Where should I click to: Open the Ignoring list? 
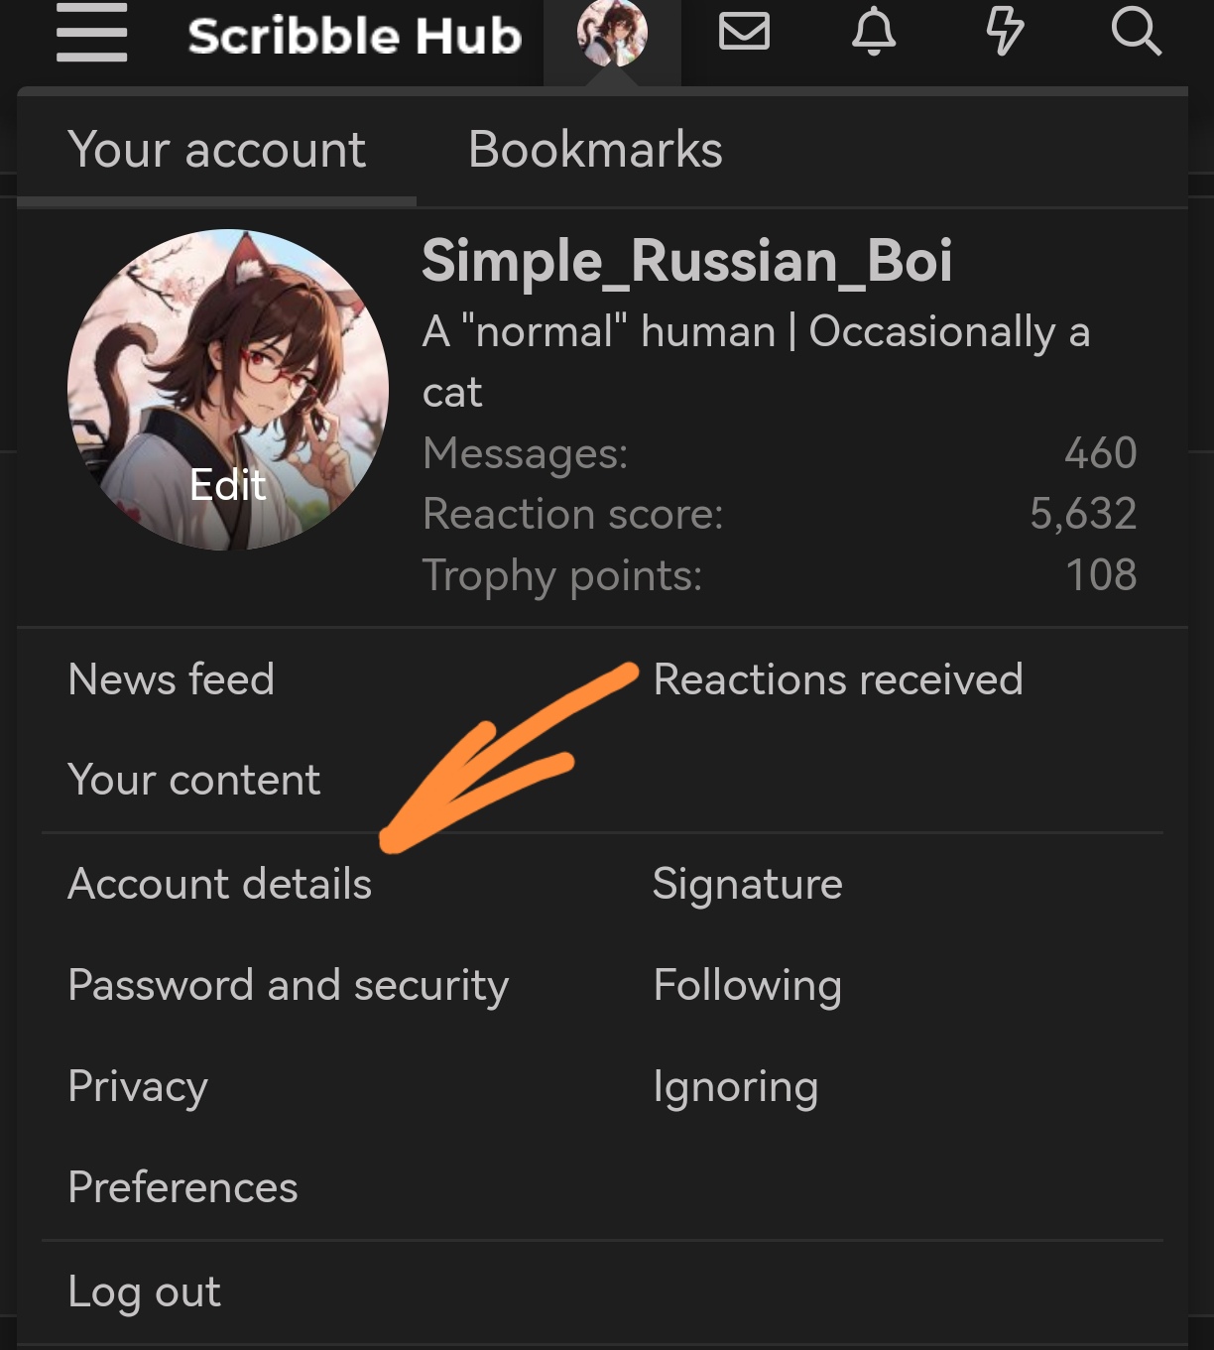735,1087
